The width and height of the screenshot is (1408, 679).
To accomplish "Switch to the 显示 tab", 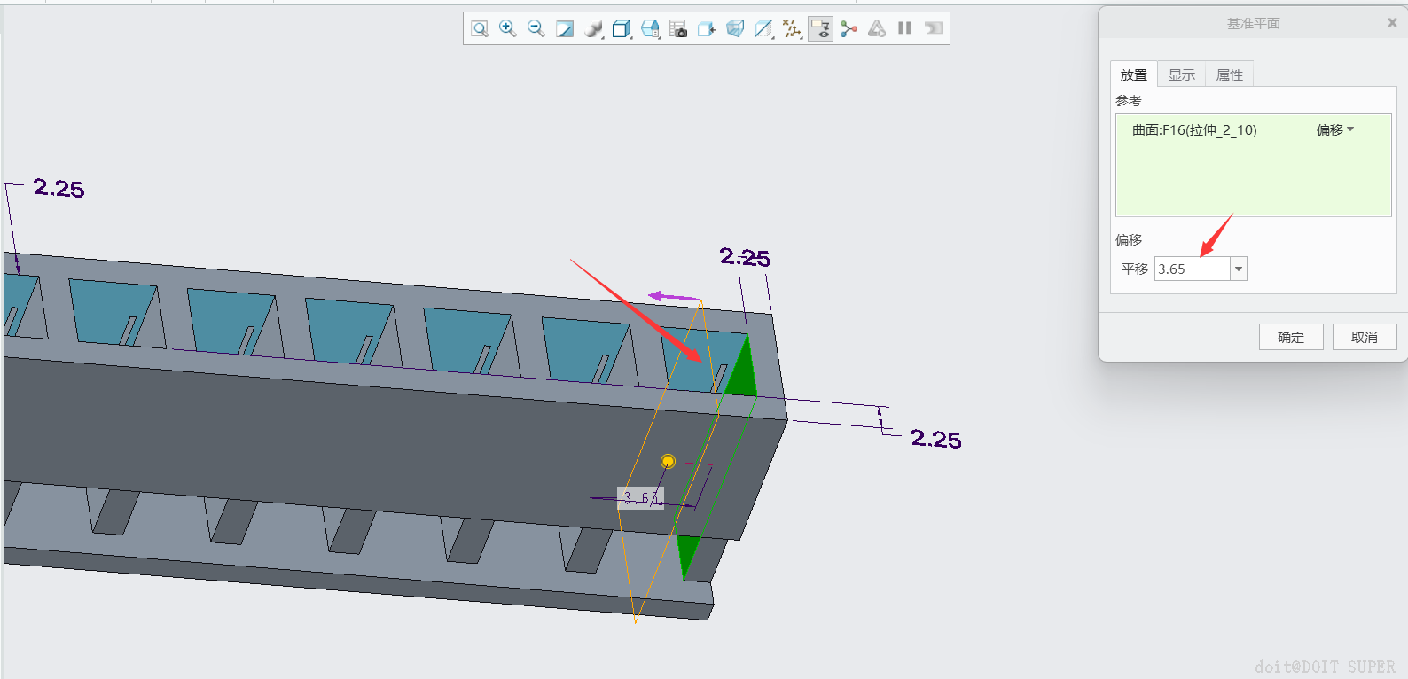I will pos(1182,74).
